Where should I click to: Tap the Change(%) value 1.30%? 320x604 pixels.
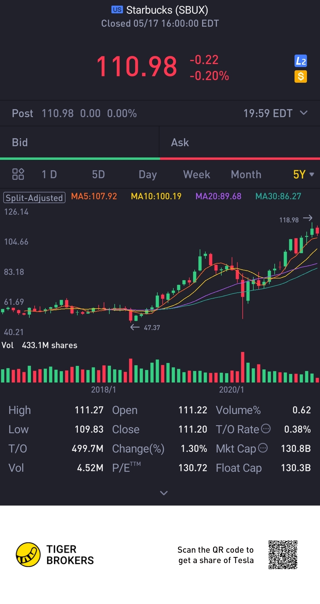[x=194, y=449]
